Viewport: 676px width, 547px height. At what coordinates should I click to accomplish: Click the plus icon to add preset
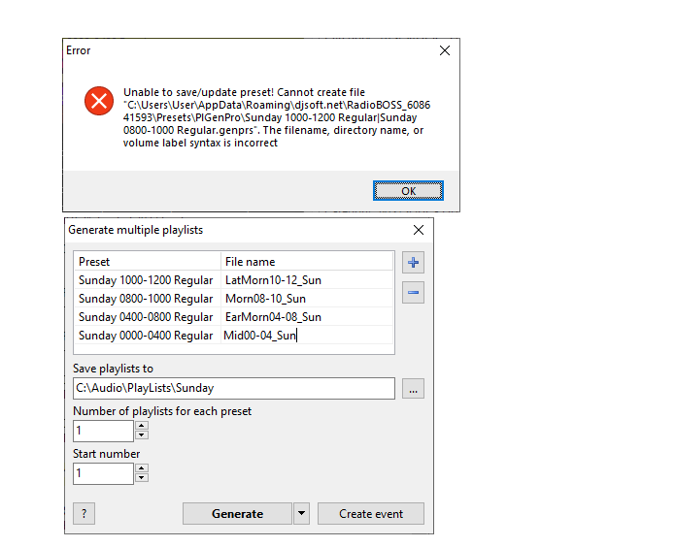(413, 263)
